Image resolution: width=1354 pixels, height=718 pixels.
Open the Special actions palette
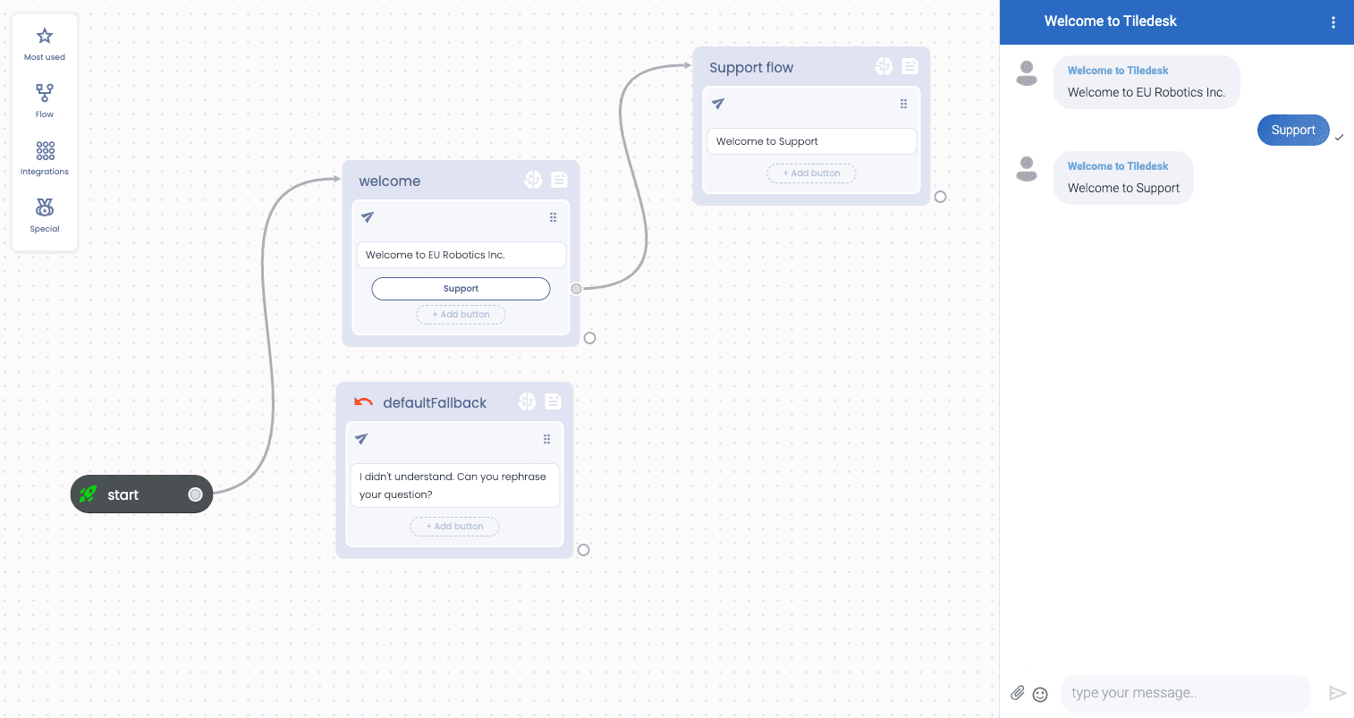[45, 215]
